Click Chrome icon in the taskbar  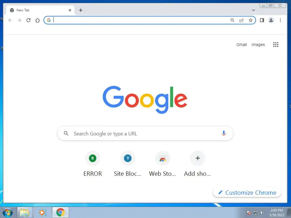[60, 212]
